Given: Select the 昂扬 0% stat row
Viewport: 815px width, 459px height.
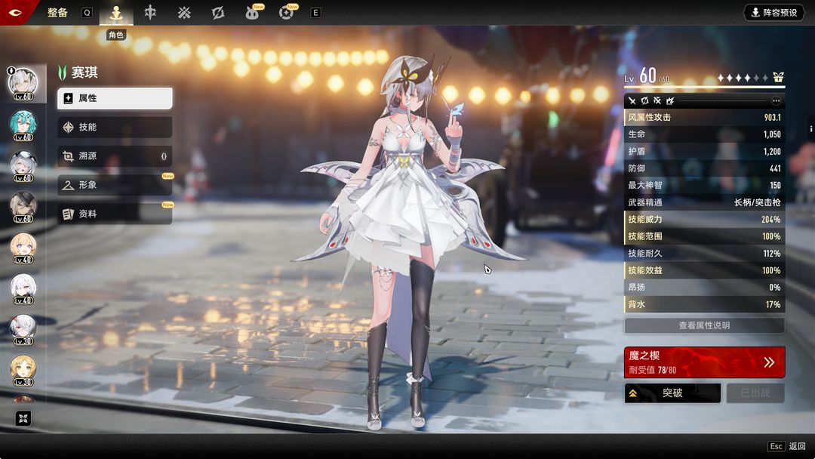Looking at the screenshot, I should click(704, 287).
